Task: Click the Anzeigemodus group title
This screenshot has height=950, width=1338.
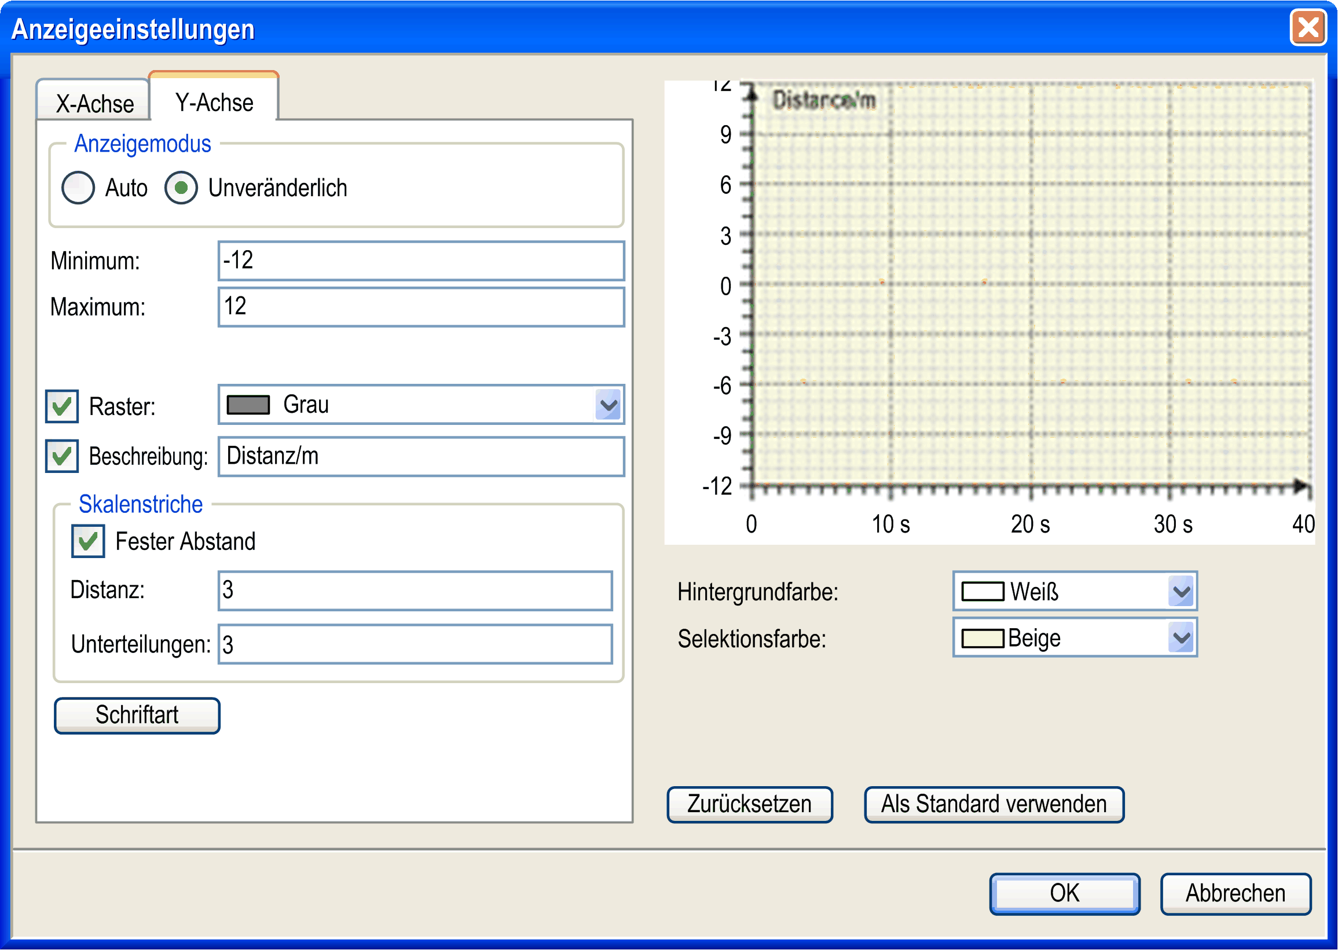Action: 143,144
